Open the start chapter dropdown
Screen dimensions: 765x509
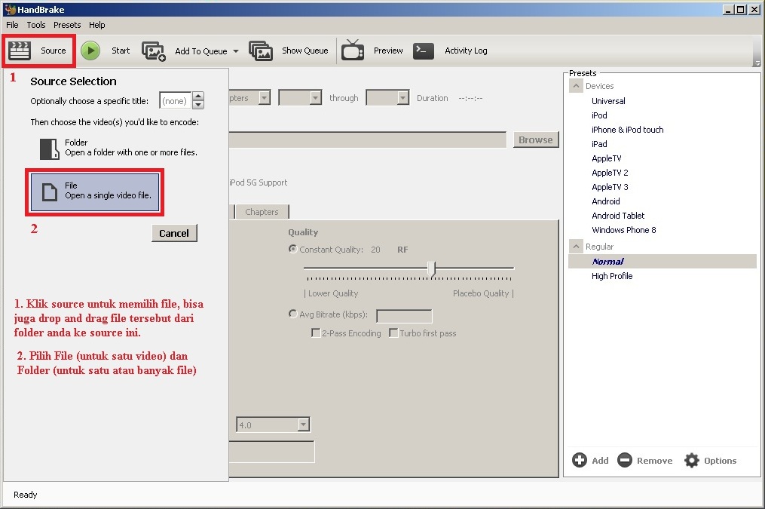click(315, 97)
